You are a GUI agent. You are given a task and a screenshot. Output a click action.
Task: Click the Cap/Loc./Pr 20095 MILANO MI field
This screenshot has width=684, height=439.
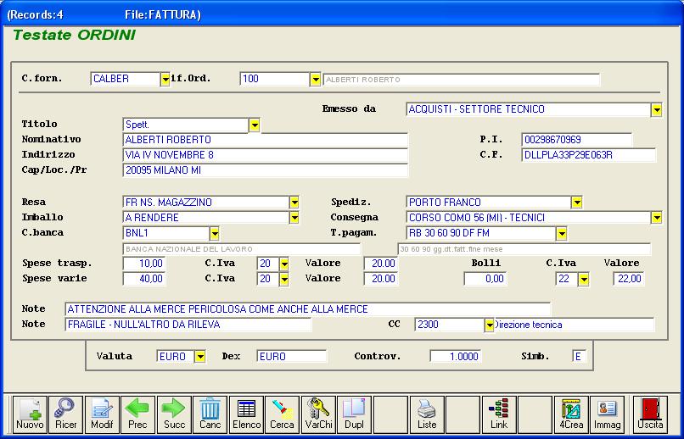pyautogui.click(x=266, y=170)
